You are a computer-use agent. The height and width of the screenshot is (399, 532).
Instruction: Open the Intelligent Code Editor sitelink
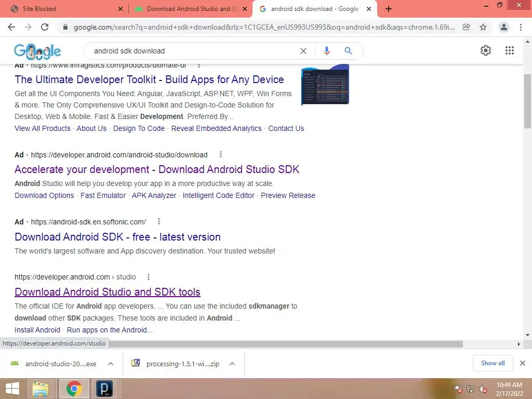219,195
